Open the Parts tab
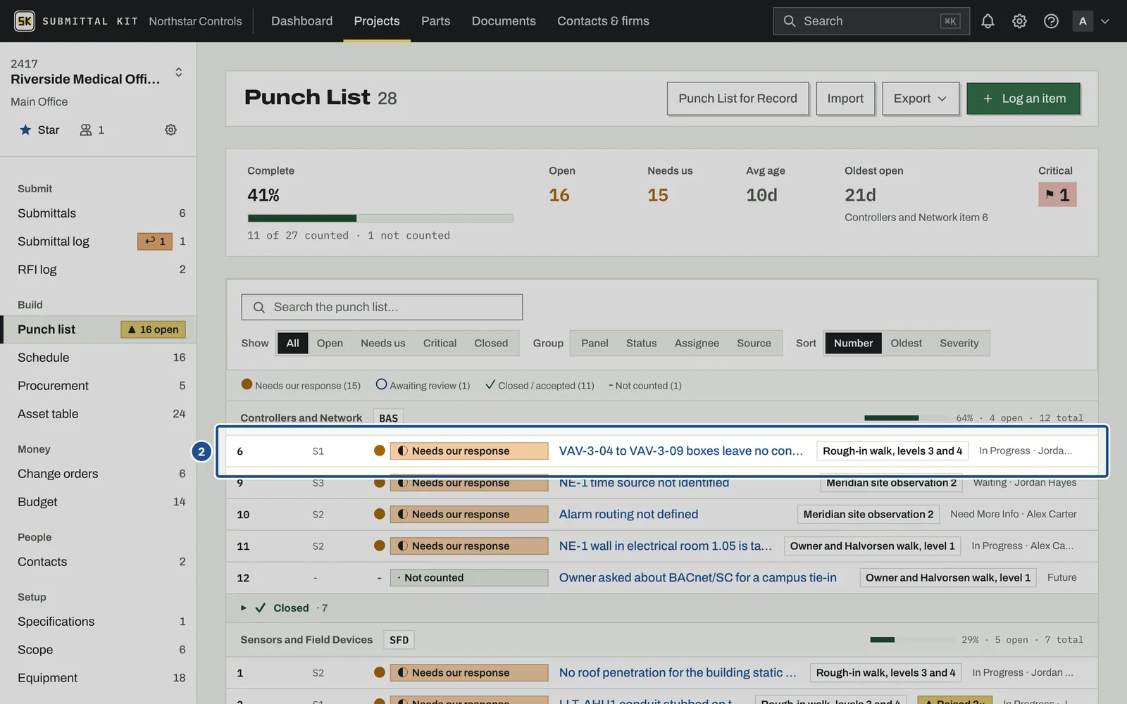 point(436,21)
